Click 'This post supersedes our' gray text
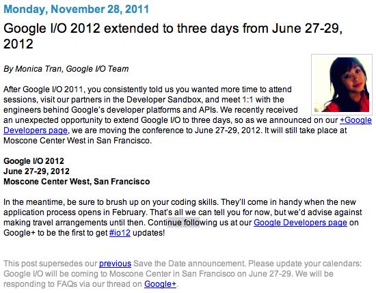Viewport: 376px width, 293px height. [x=51, y=264]
